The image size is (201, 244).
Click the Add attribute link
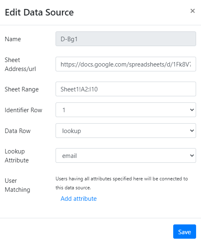coord(78,199)
